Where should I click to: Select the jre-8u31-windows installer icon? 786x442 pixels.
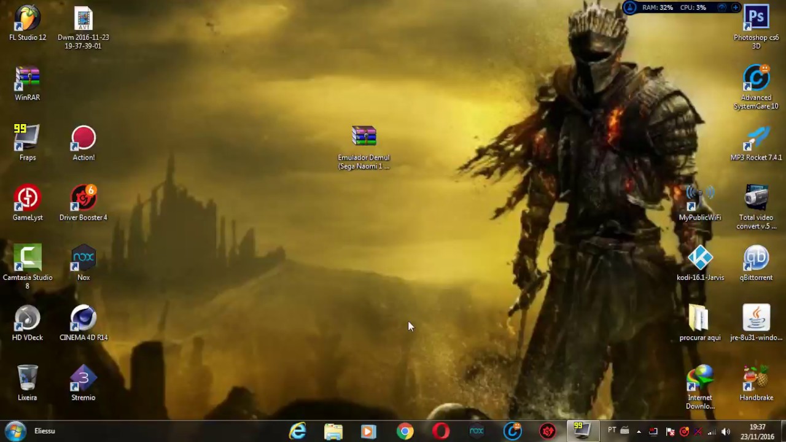coord(757,323)
